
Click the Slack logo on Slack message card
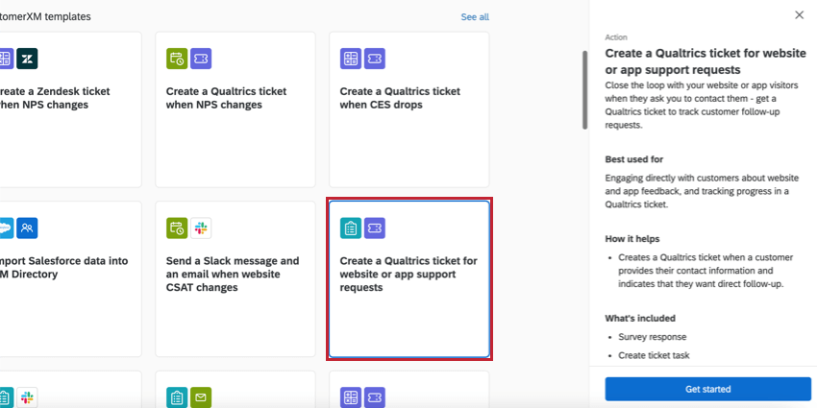pos(201,228)
